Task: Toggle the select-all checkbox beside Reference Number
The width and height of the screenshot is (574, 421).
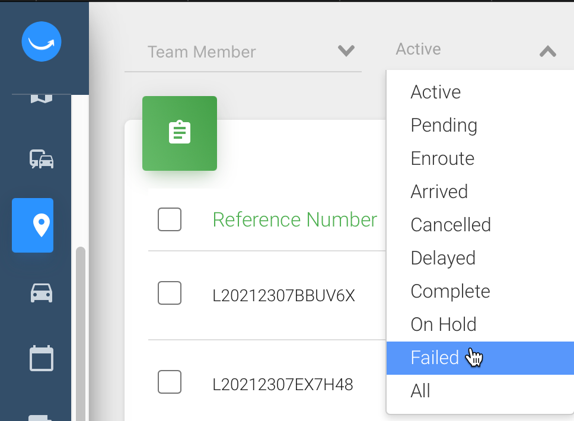Action: [x=170, y=219]
